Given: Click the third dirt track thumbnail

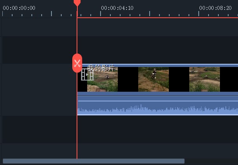Looking at the screenshot, I should pyautogui.click(x=204, y=79).
